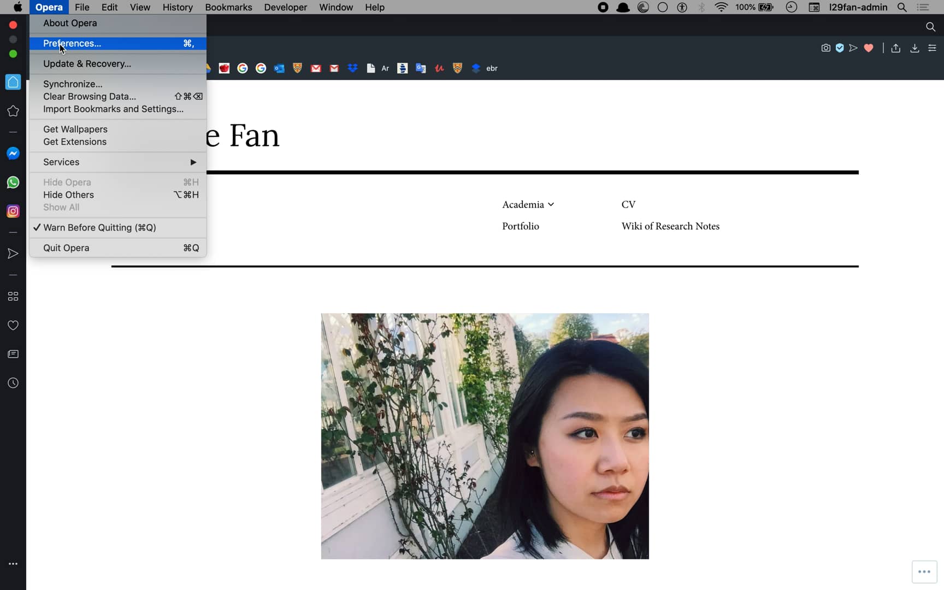Open the Help menu in menu bar
This screenshot has height=590, width=944.
pos(375,7)
